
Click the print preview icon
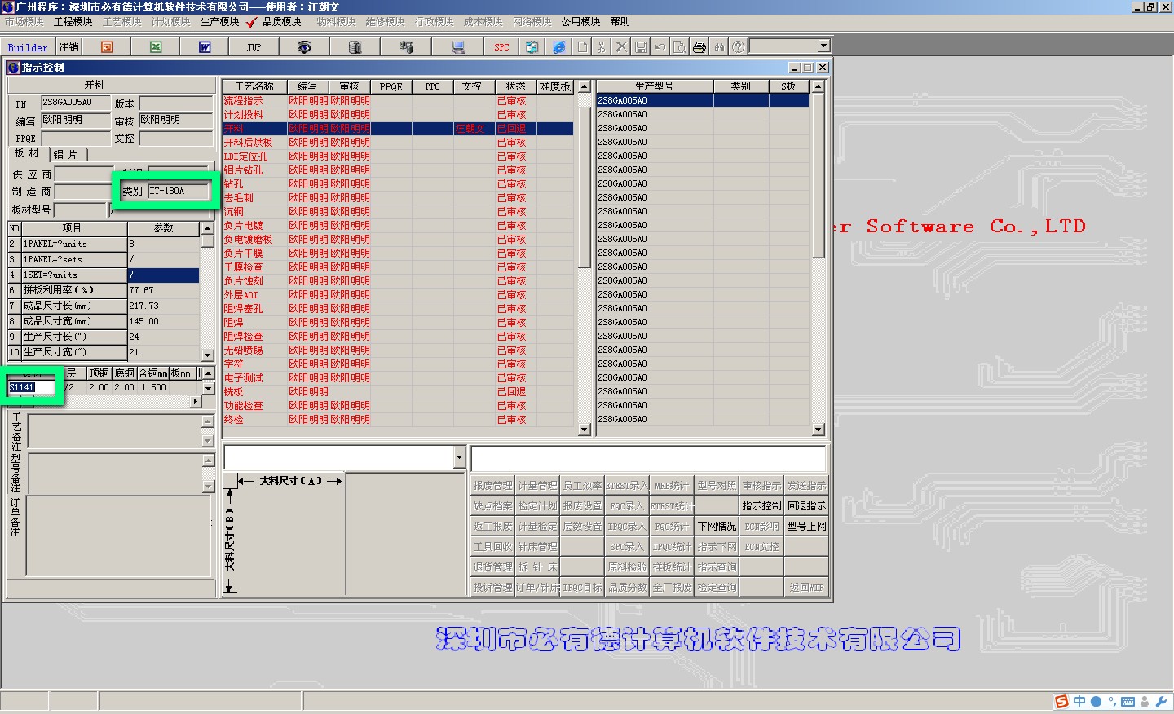tap(680, 47)
